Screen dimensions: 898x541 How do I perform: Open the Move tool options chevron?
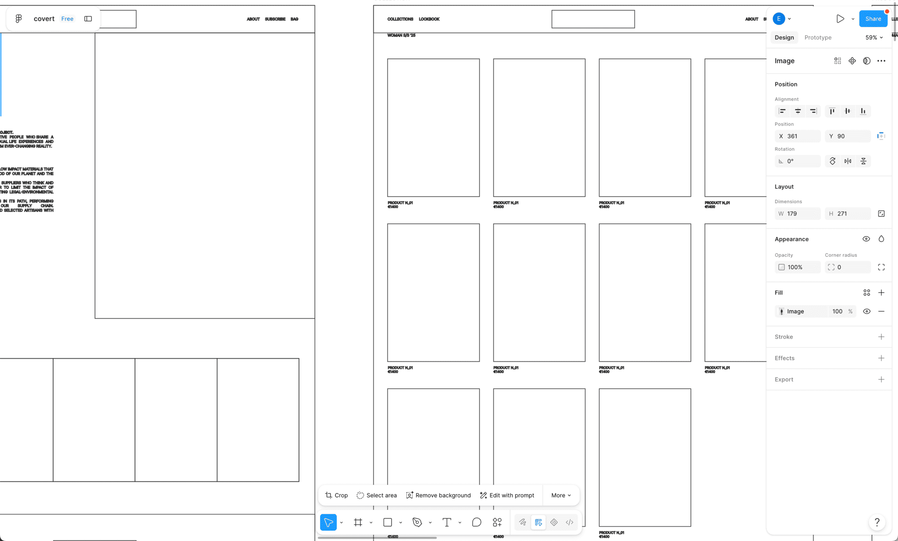[341, 523]
